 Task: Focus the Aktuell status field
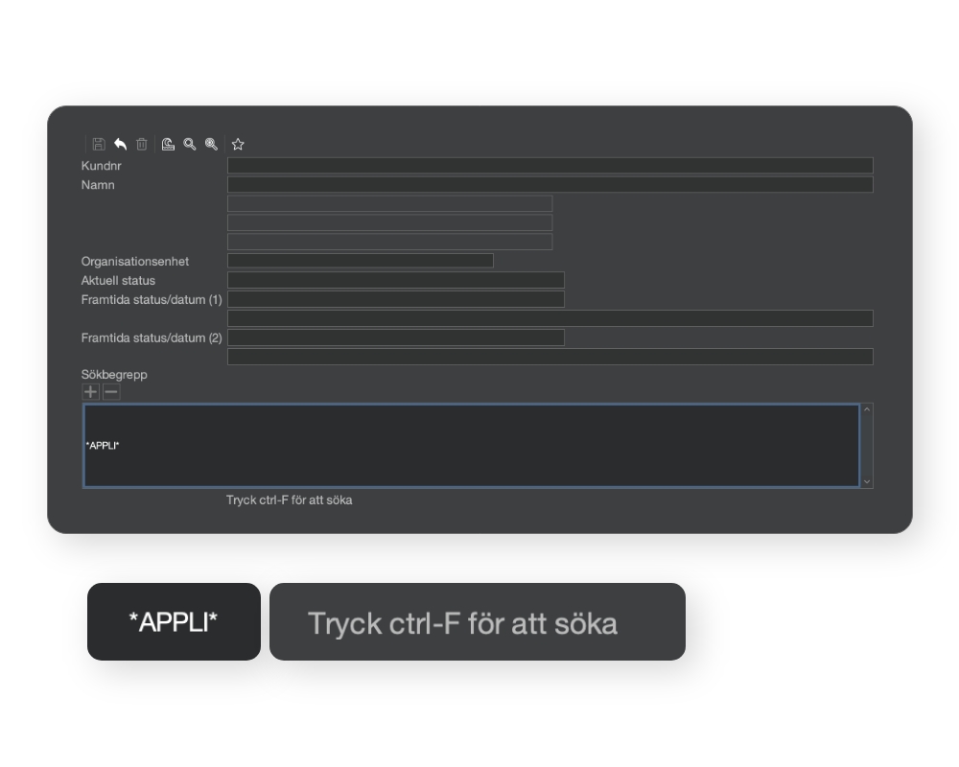coord(396,280)
